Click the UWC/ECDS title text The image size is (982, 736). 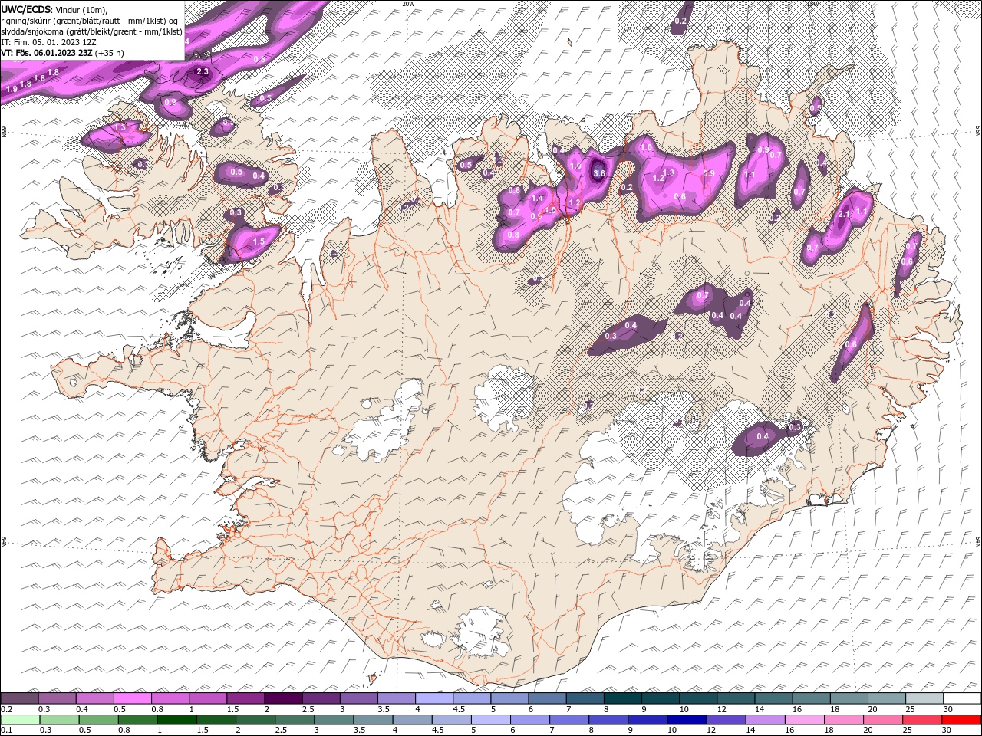point(26,8)
